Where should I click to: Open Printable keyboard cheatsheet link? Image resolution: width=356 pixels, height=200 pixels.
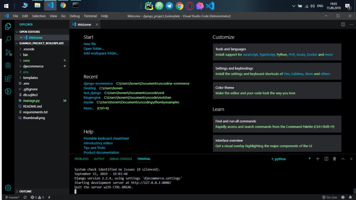click(106, 138)
